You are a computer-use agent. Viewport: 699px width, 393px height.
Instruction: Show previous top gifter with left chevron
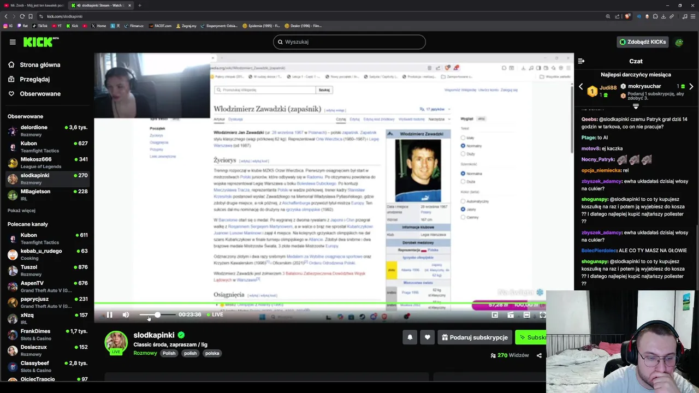(x=581, y=87)
